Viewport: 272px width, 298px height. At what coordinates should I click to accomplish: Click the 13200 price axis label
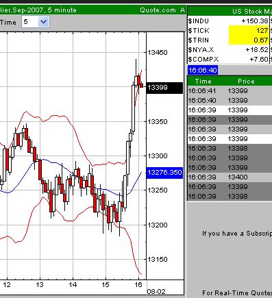(158, 225)
